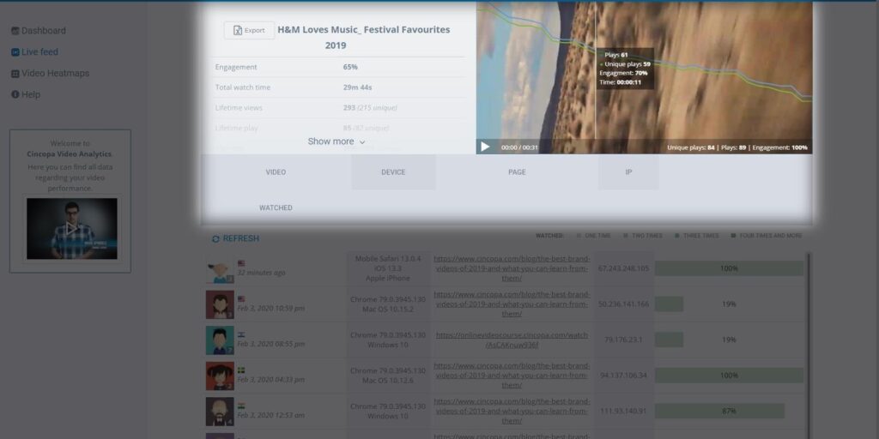Click the Export spreadsheet button
Screen dimensions: 879x439
coord(249,30)
